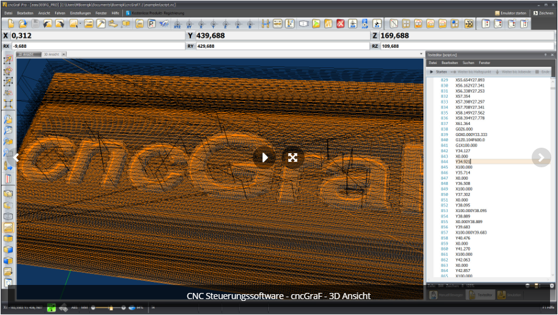Image resolution: width=558 pixels, height=315 pixels.
Task: Toggle the ABS coordinate mode in status bar
Action: pyautogui.click(x=75, y=308)
